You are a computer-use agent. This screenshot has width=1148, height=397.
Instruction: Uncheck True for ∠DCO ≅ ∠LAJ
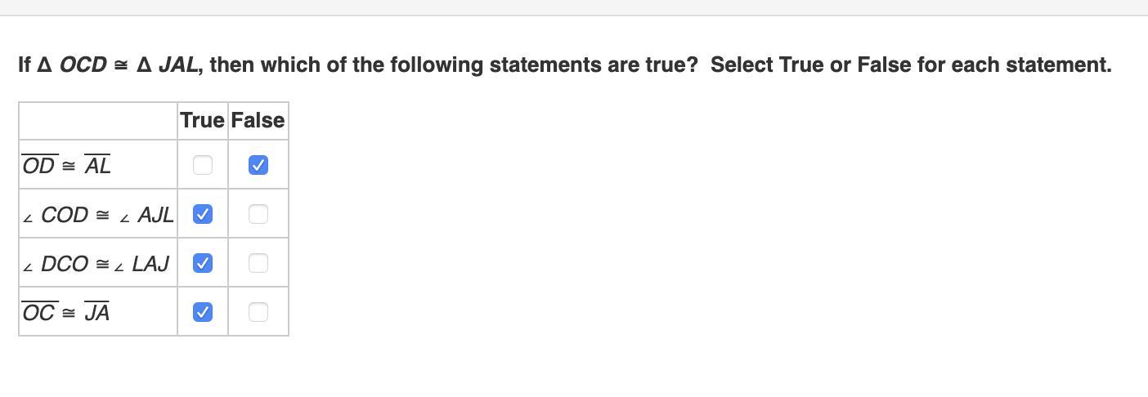[203, 263]
